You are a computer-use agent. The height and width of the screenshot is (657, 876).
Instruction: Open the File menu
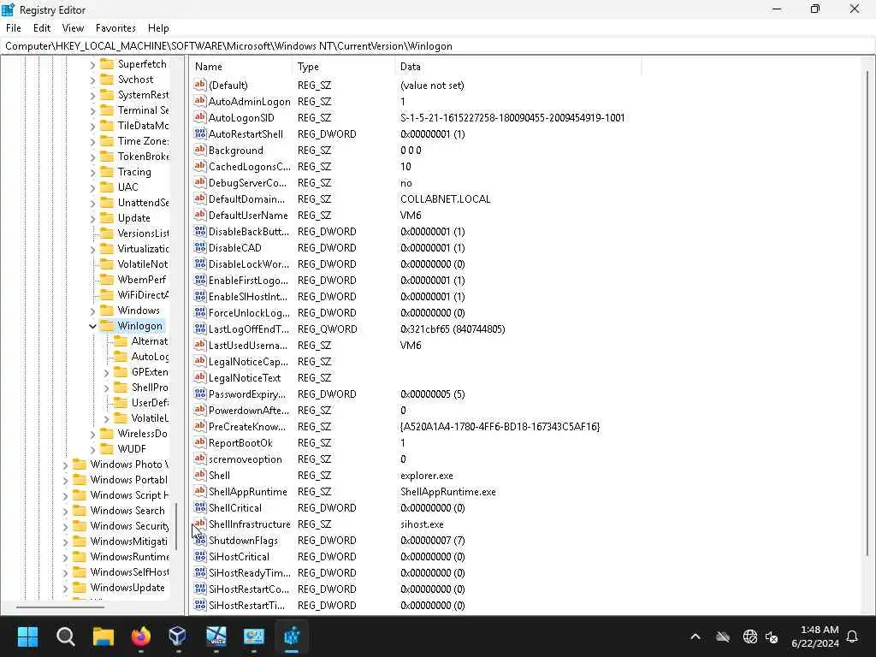click(14, 28)
